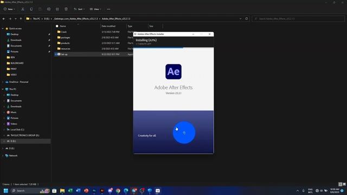Collapse the Quick access tree node
This screenshot has width=347, height=195.
3,29
